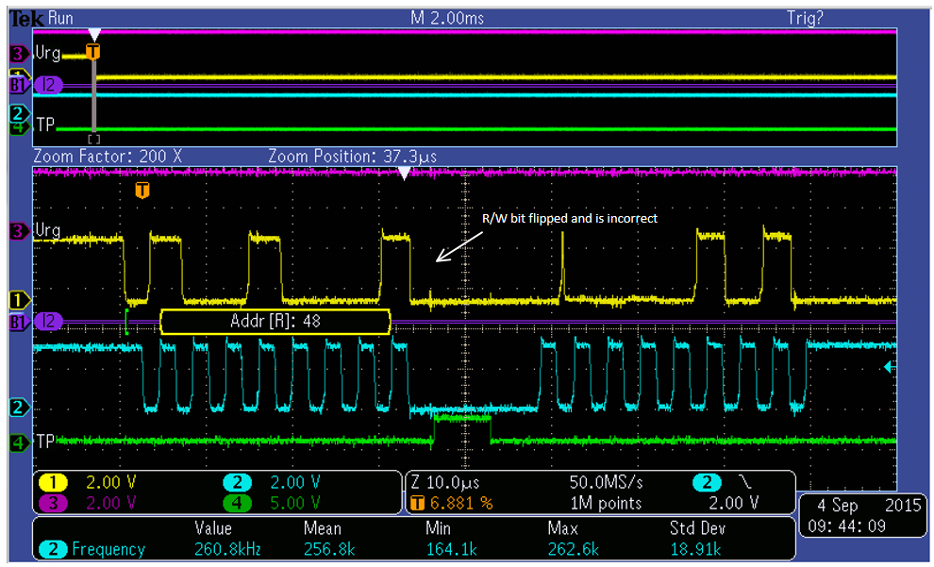934x567 pixels.
Task: Select the 164.1k minimum value
Action: click(451, 549)
